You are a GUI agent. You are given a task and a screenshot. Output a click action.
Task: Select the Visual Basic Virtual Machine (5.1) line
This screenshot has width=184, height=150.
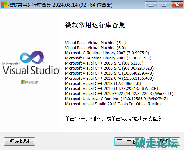click(x=95, y=43)
